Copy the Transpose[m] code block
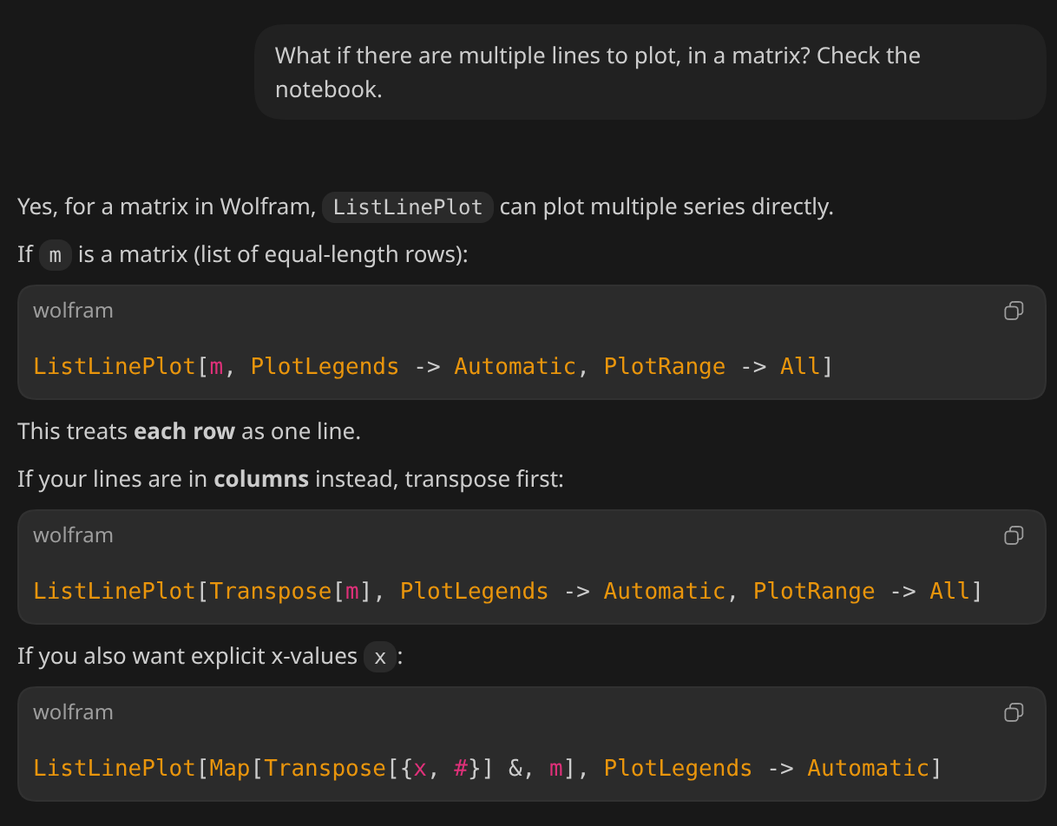 click(x=1013, y=535)
